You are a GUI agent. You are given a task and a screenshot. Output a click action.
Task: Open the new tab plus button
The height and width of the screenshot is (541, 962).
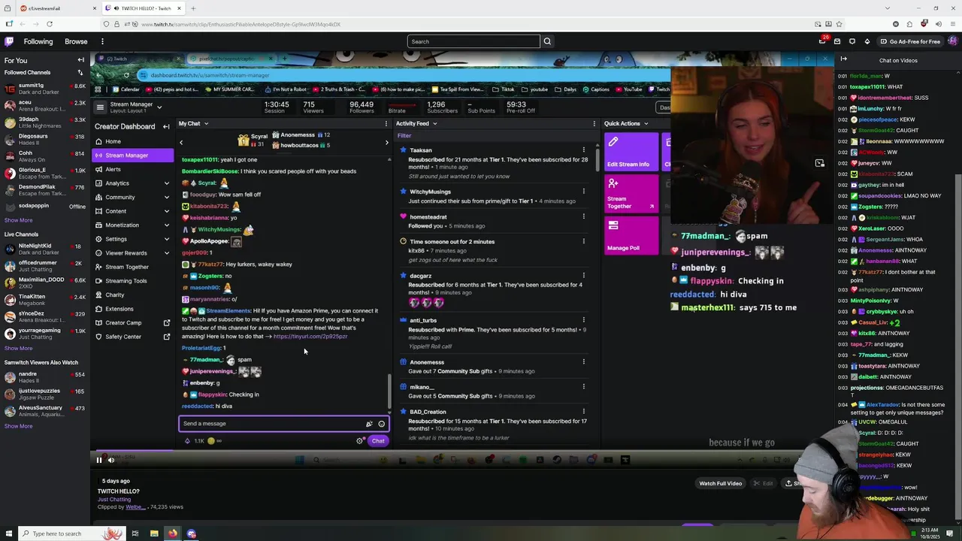[x=193, y=8]
